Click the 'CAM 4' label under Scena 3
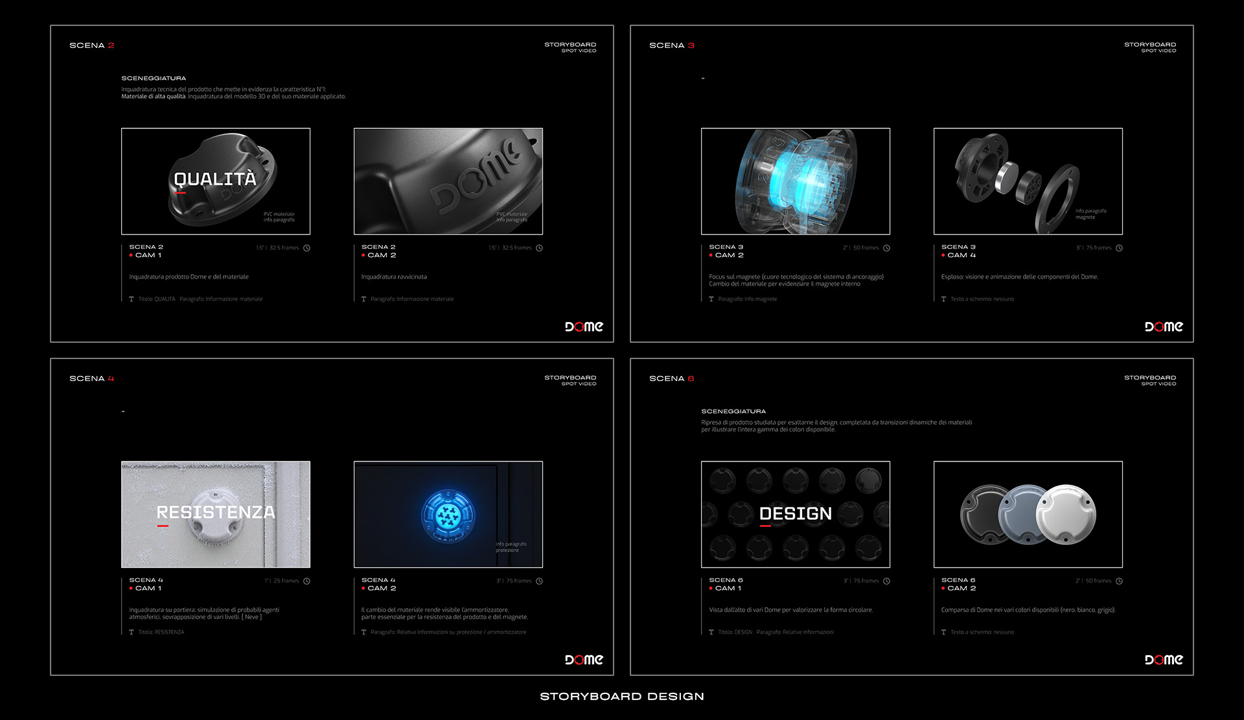Viewport: 1244px width, 720px height. pos(962,255)
